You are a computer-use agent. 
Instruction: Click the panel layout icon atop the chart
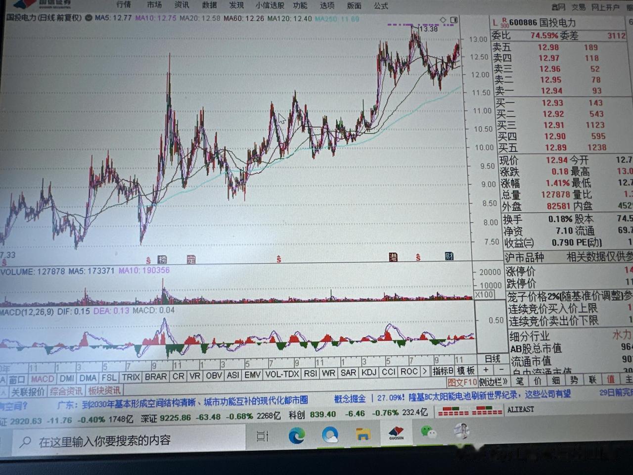[454, 20]
